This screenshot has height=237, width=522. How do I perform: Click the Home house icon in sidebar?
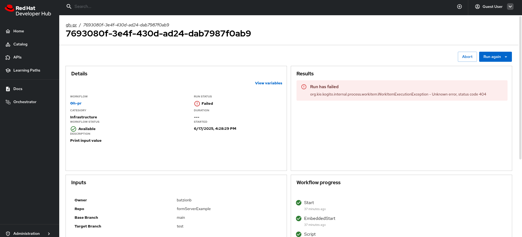tap(8, 31)
